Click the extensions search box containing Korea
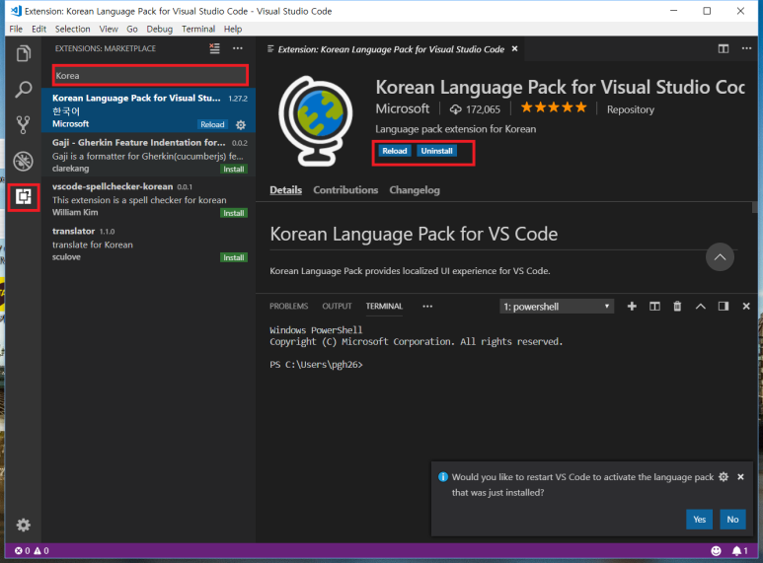The height and width of the screenshot is (563, 763). point(150,76)
